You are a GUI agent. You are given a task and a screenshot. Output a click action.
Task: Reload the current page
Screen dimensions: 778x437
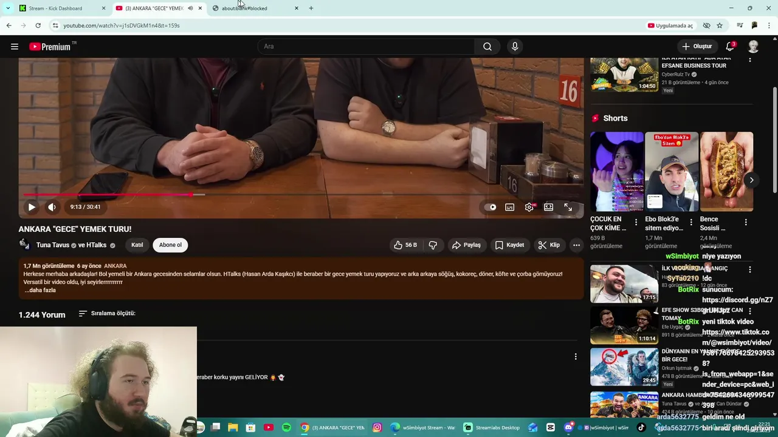pyautogui.click(x=38, y=25)
